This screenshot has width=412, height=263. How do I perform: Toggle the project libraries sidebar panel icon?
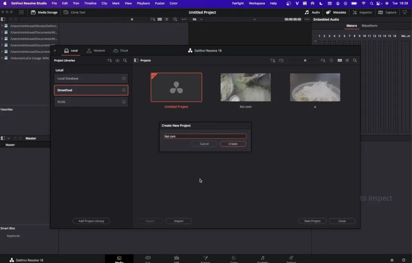click(136, 60)
